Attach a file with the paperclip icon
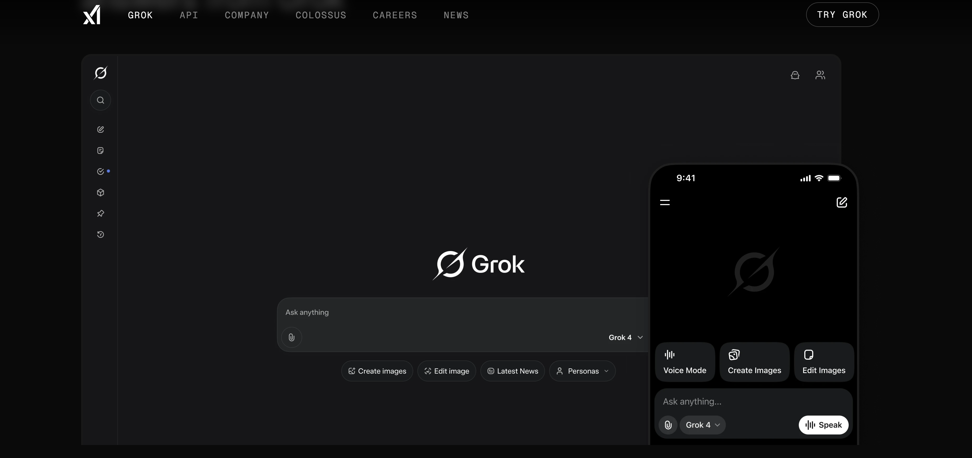The height and width of the screenshot is (458, 972). (x=291, y=337)
